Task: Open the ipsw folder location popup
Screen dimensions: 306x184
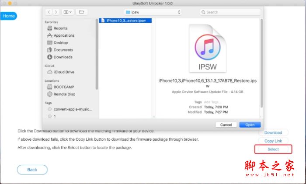Action: (153, 12)
